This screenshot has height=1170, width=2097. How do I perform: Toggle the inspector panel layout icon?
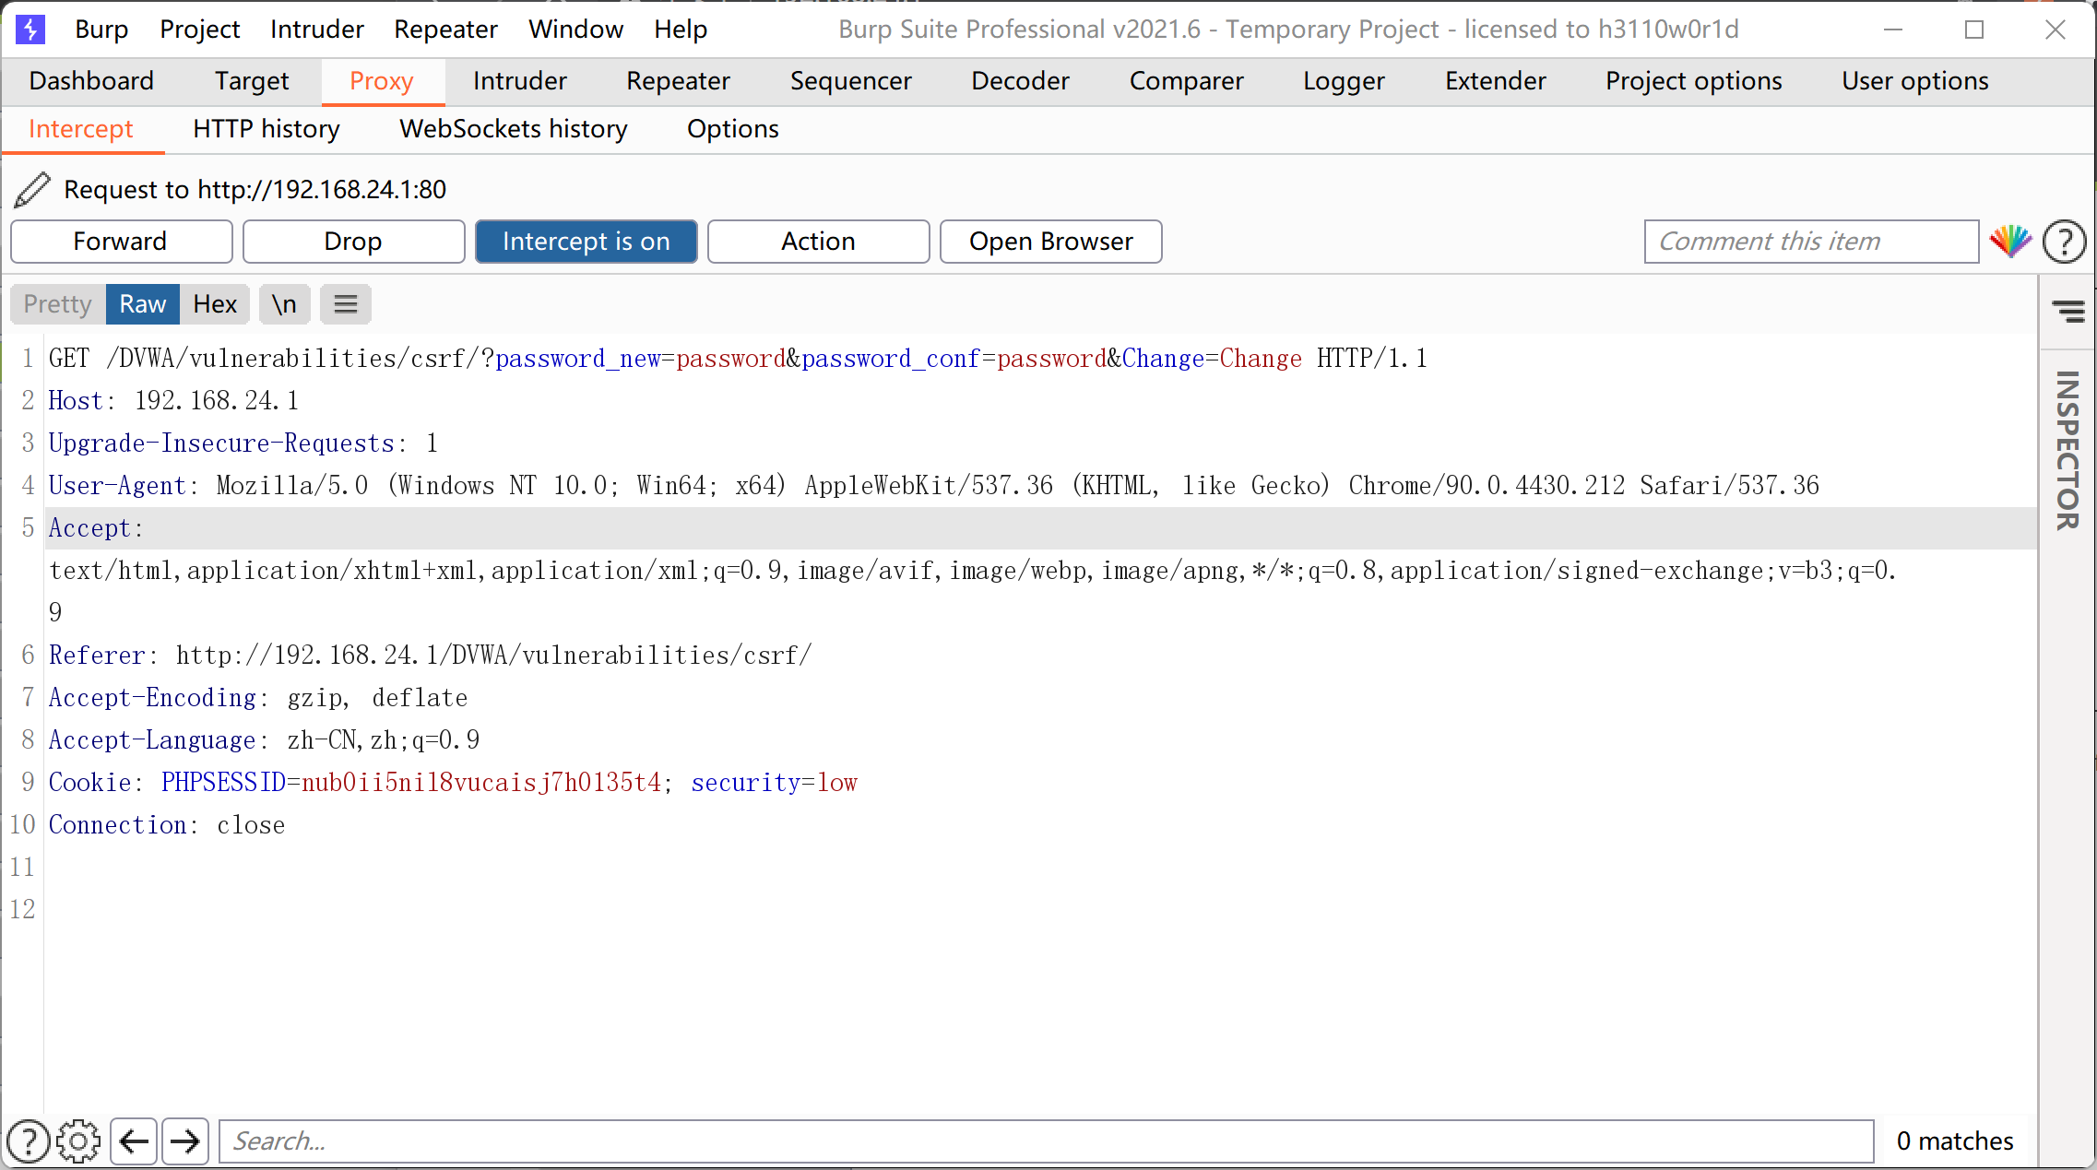2068,312
